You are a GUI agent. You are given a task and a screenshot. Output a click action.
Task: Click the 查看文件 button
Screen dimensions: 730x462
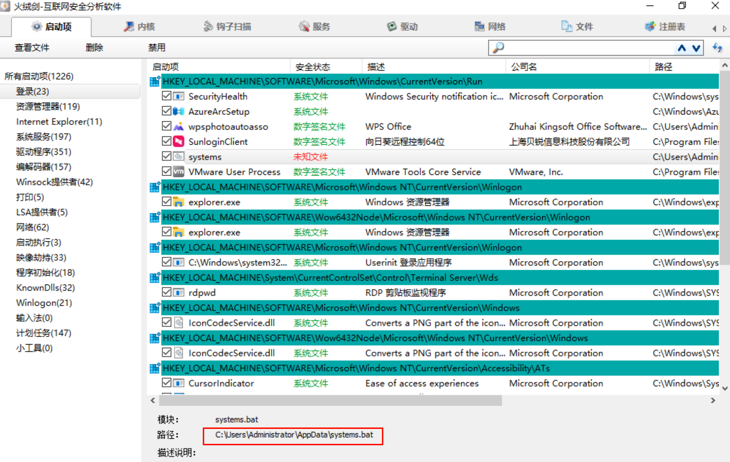32,48
